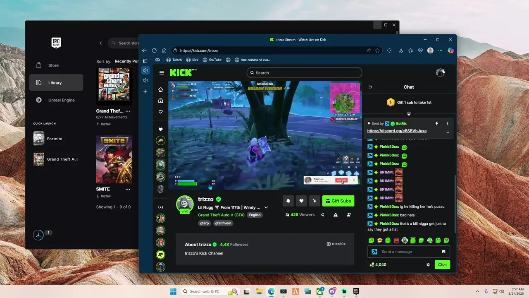Screen dimensions: 529x298
Task: Open the SMITE game cover thumbnail
Action: (114, 159)
